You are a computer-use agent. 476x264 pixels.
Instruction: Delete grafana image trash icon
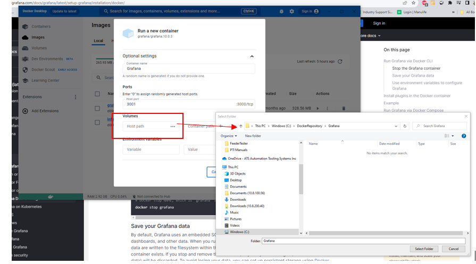[x=344, y=109]
